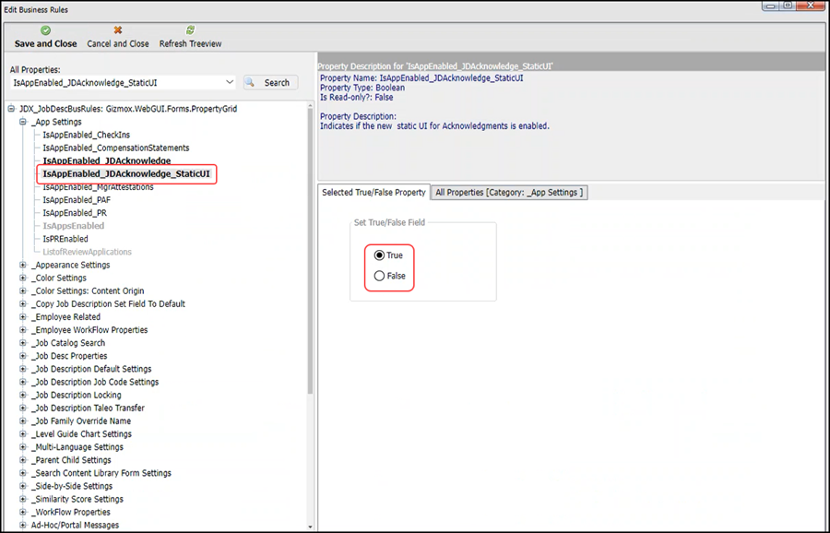The width and height of the screenshot is (830, 533).
Task: Collapse the _App Settings tree node
Action: pyautogui.click(x=23, y=122)
